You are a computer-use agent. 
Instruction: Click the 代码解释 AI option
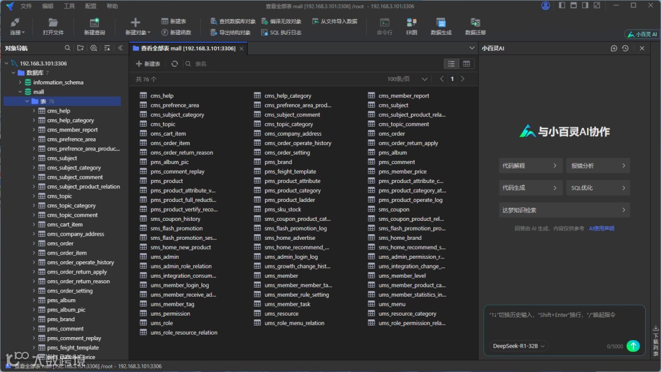coord(530,166)
